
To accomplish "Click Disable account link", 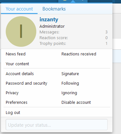I will pos(76,102).
